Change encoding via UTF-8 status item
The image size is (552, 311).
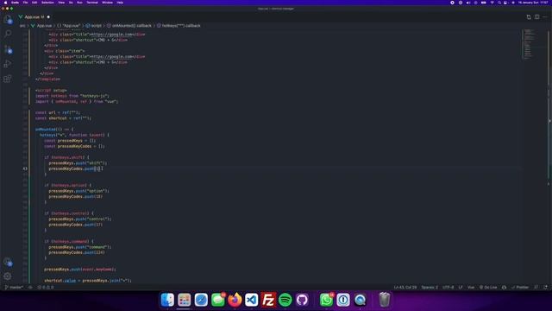(x=448, y=288)
